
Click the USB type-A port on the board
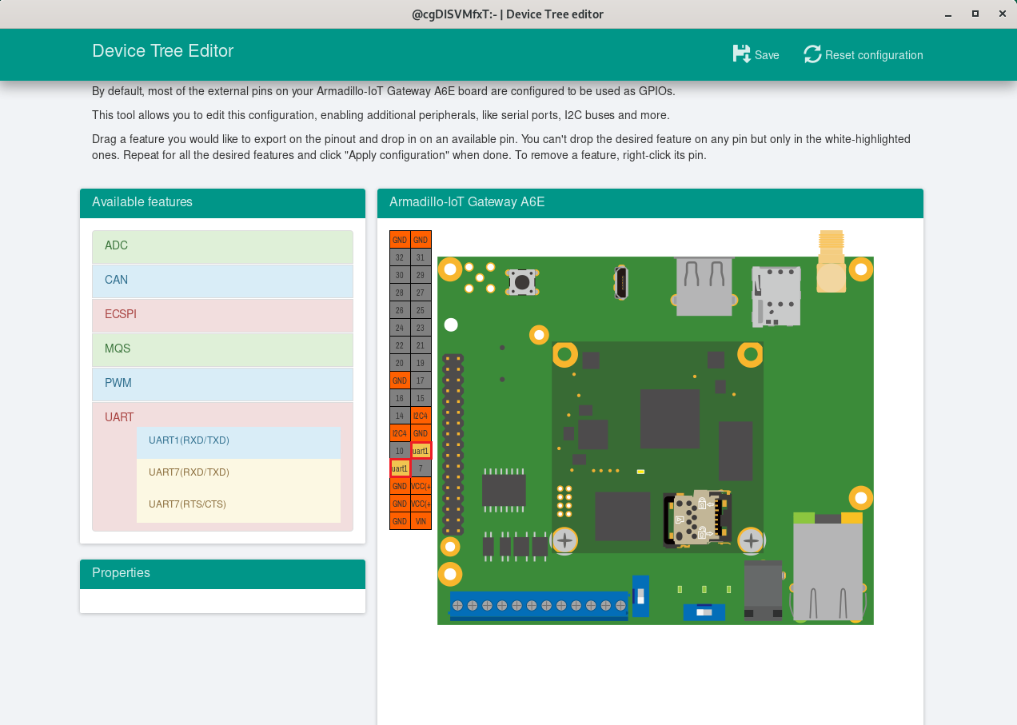(x=704, y=285)
